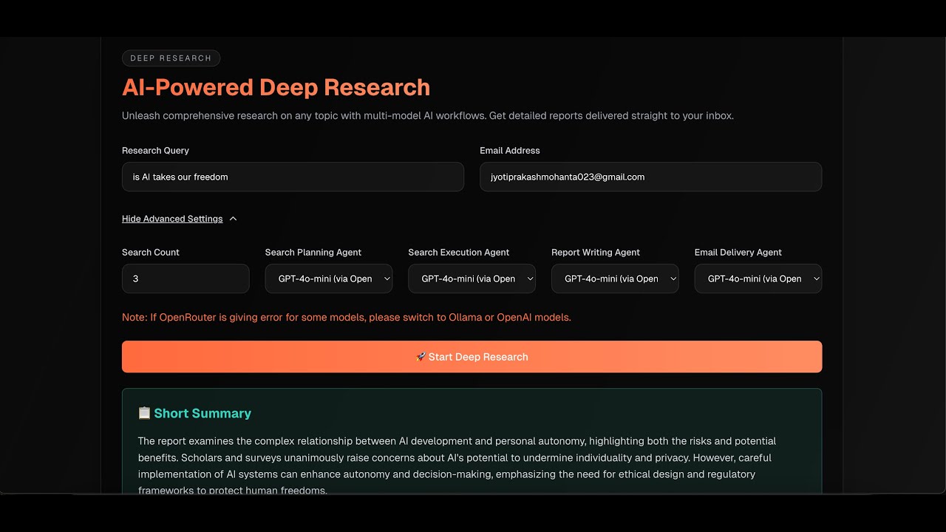Viewport: 946px width, 532px height.
Task: Click the summary paragraph starting 'The report examines'
Action: pos(457,466)
